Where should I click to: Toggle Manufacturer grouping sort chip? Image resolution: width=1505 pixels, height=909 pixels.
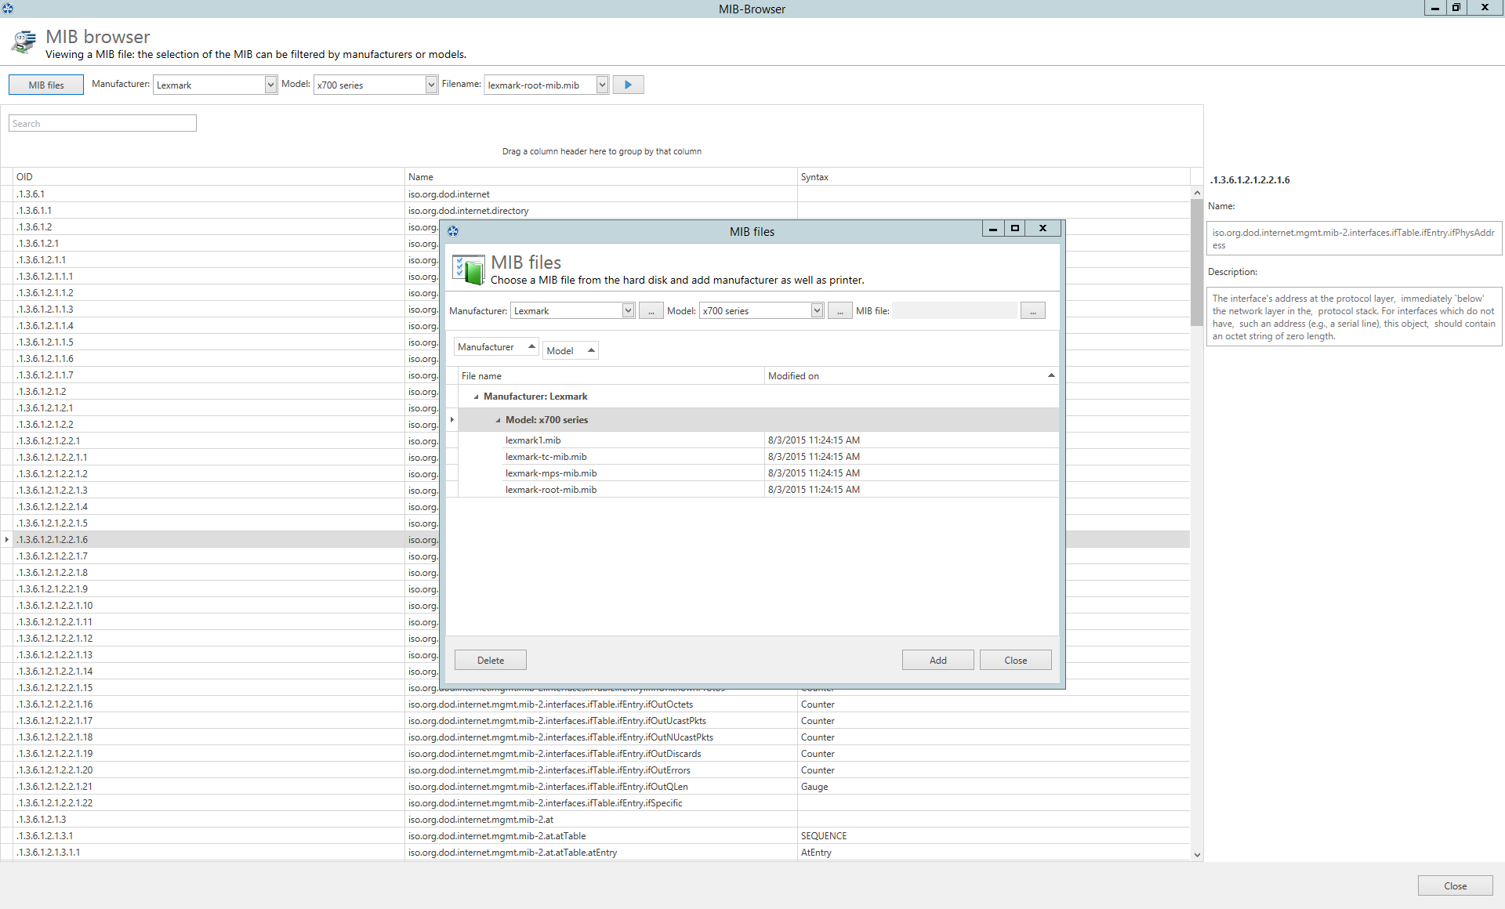coord(496,347)
